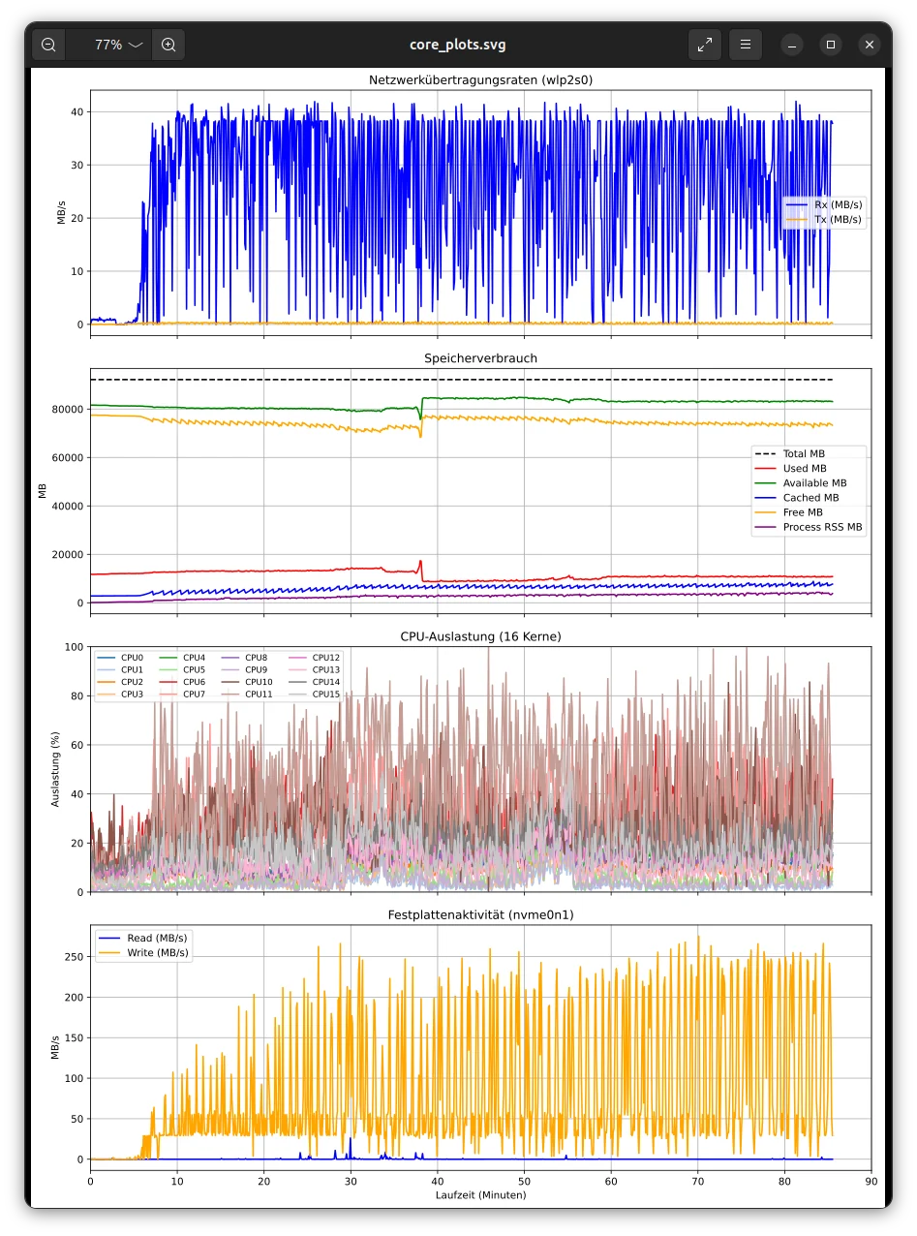Close the core_plots.svg window

(870, 45)
